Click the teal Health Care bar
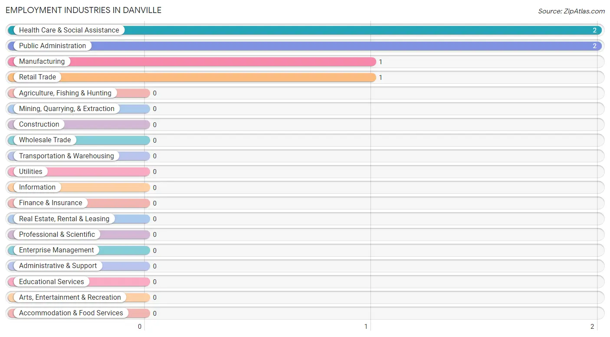610x337 pixels. pos(305,30)
